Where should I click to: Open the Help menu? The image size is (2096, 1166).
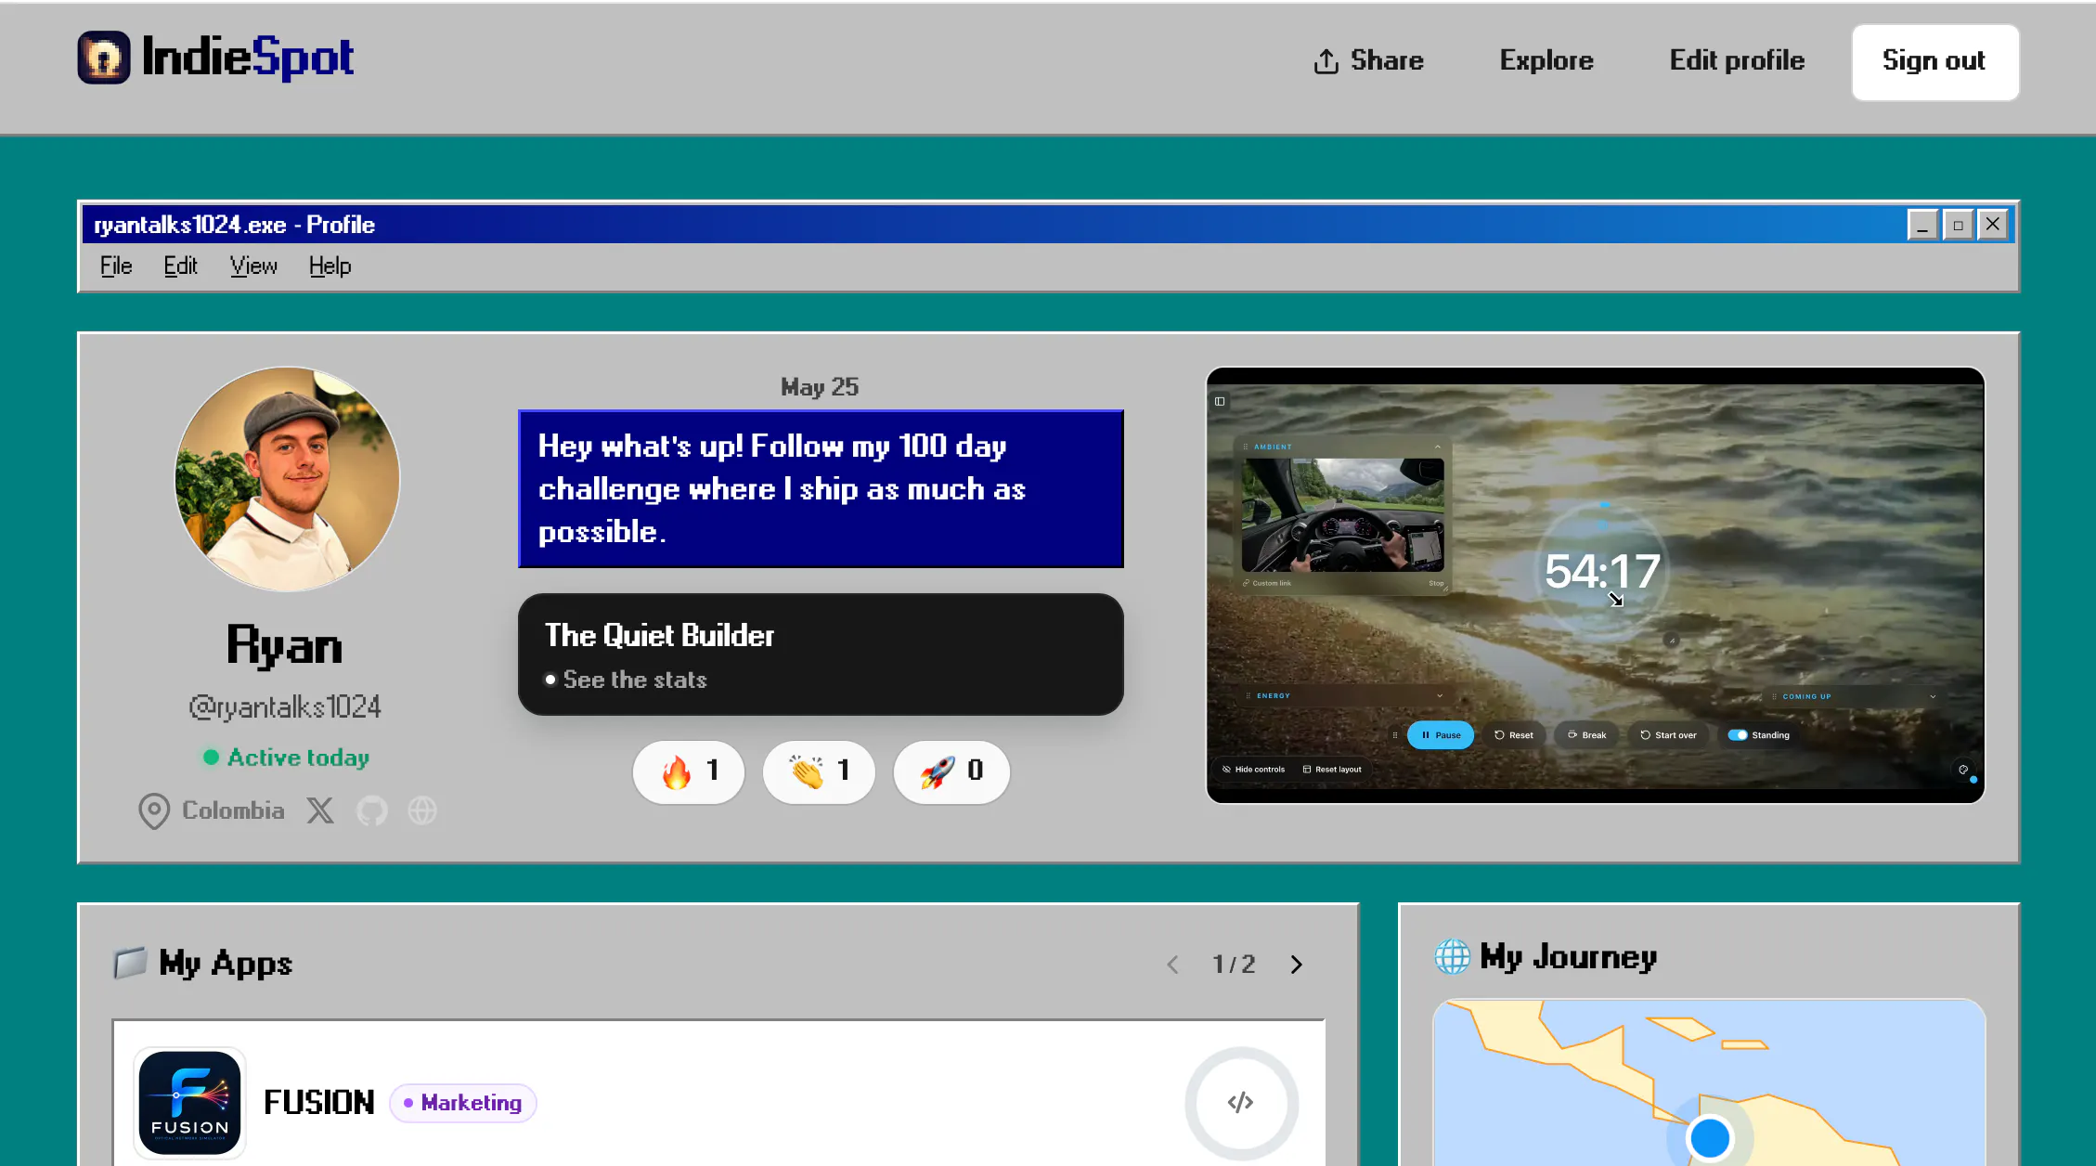pyautogui.click(x=330, y=266)
